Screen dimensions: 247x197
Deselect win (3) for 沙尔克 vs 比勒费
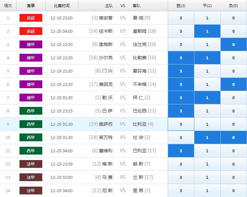tap(181, 58)
